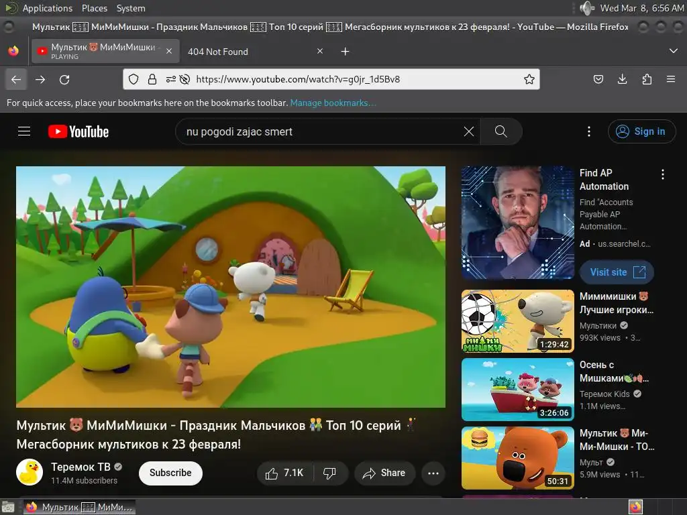The image size is (687, 515).
Task: Click the Firefox logo beside the tab strip
Action: [x=13, y=51]
